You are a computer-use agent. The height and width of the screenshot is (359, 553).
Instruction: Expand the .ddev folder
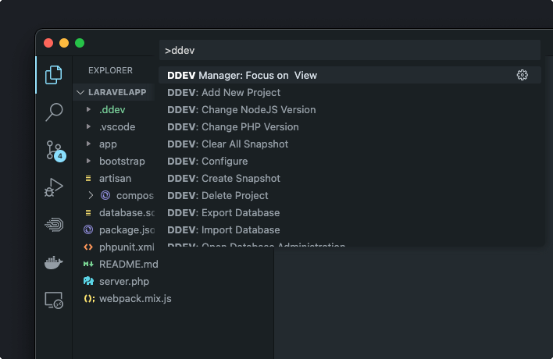(88, 109)
